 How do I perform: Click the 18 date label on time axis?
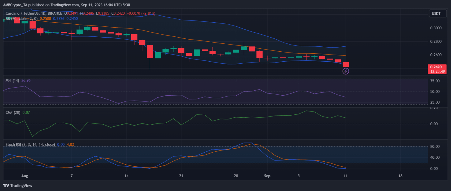pyautogui.click(x=400, y=176)
